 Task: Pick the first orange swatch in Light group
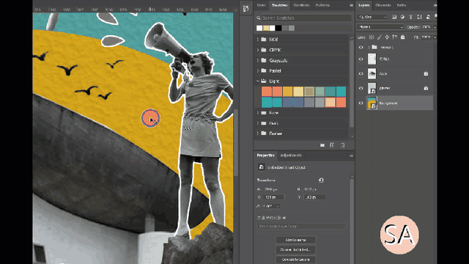point(267,92)
